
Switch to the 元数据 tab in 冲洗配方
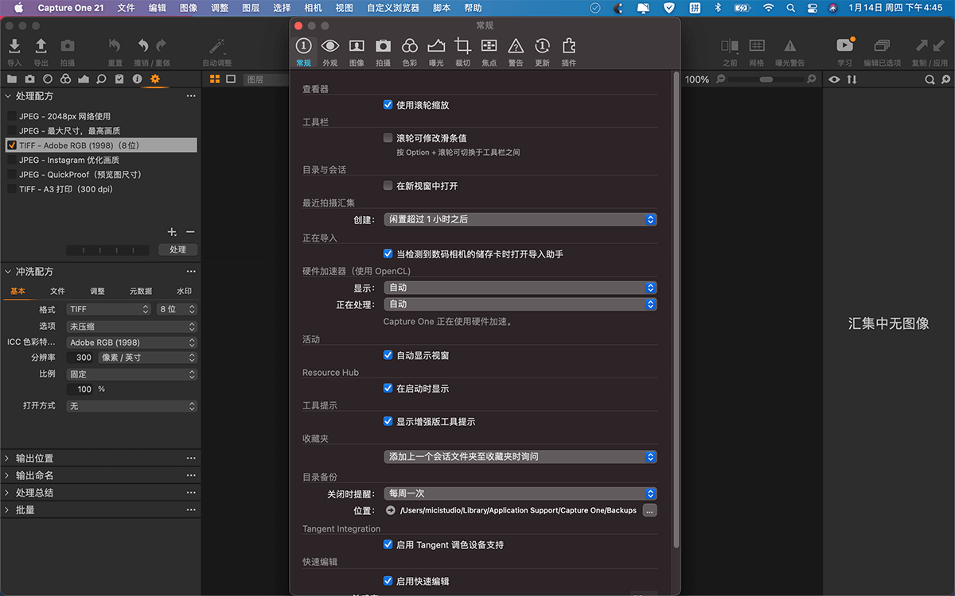coord(141,292)
